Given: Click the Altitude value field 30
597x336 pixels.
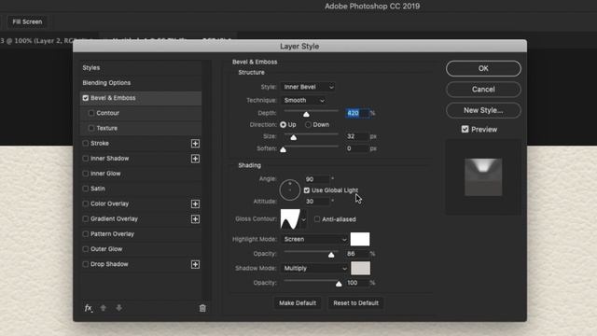Looking at the screenshot, I should point(317,202).
